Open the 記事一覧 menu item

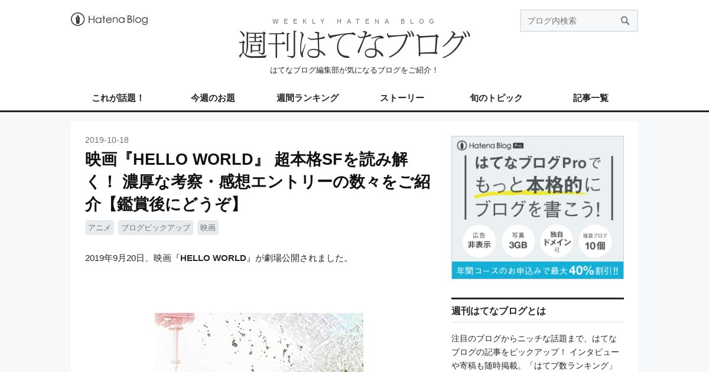[x=591, y=98]
